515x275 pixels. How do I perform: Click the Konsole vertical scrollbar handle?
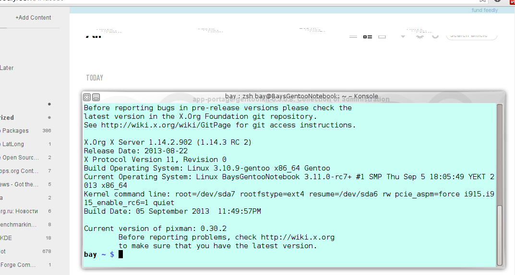[x=500, y=235]
